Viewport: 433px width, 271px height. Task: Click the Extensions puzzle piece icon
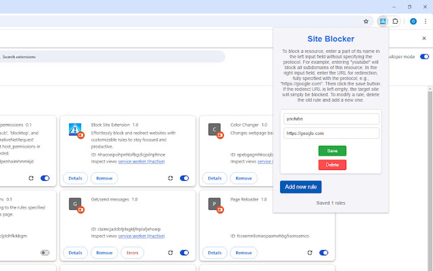[395, 21]
